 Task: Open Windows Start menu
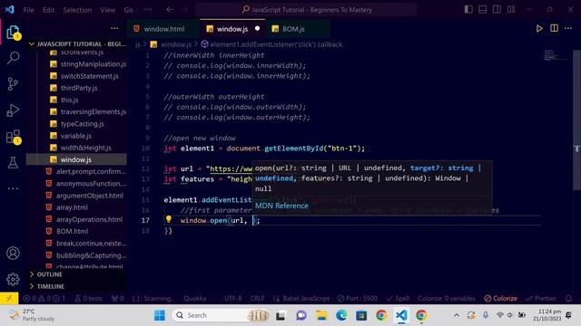(x=160, y=315)
